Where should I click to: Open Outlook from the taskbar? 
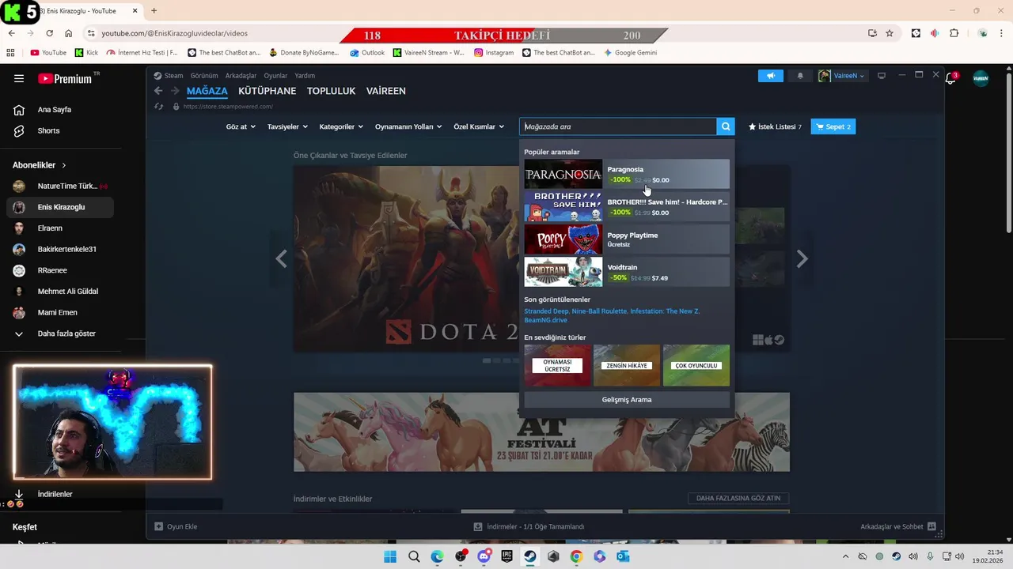pos(623,556)
